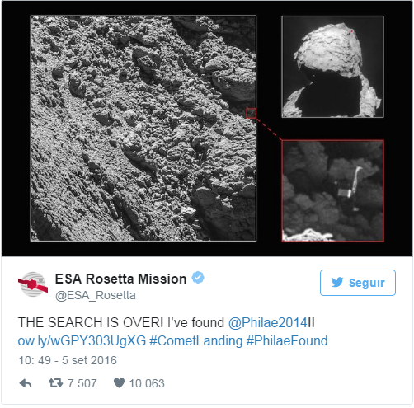Open the large comet surface image

coord(143,129)
